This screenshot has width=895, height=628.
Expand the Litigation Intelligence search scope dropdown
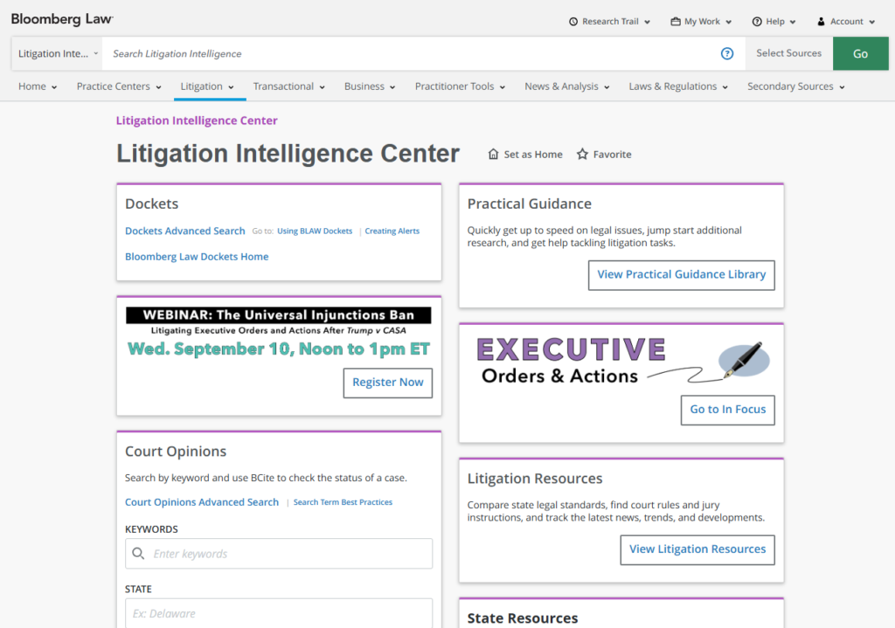coord(58,54)
